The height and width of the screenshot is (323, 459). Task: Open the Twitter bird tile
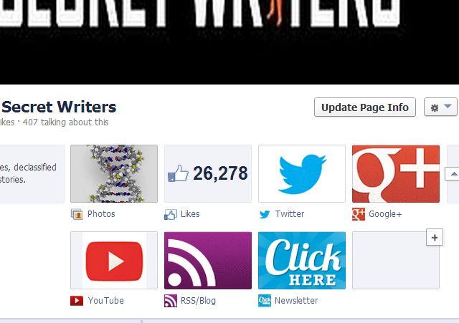(x=302, y=173)
